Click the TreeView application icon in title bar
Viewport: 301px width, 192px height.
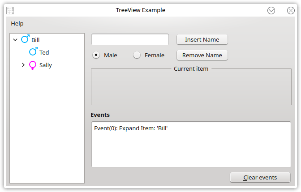point(10,10)
